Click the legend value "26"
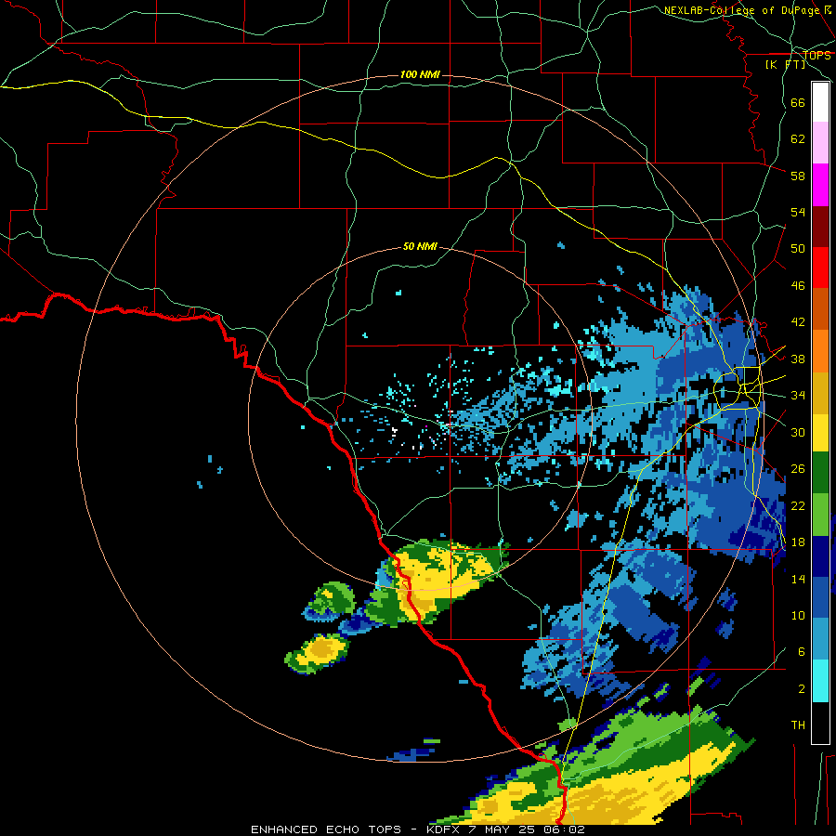Screen dimensions: 836x836 pos(798,469)
